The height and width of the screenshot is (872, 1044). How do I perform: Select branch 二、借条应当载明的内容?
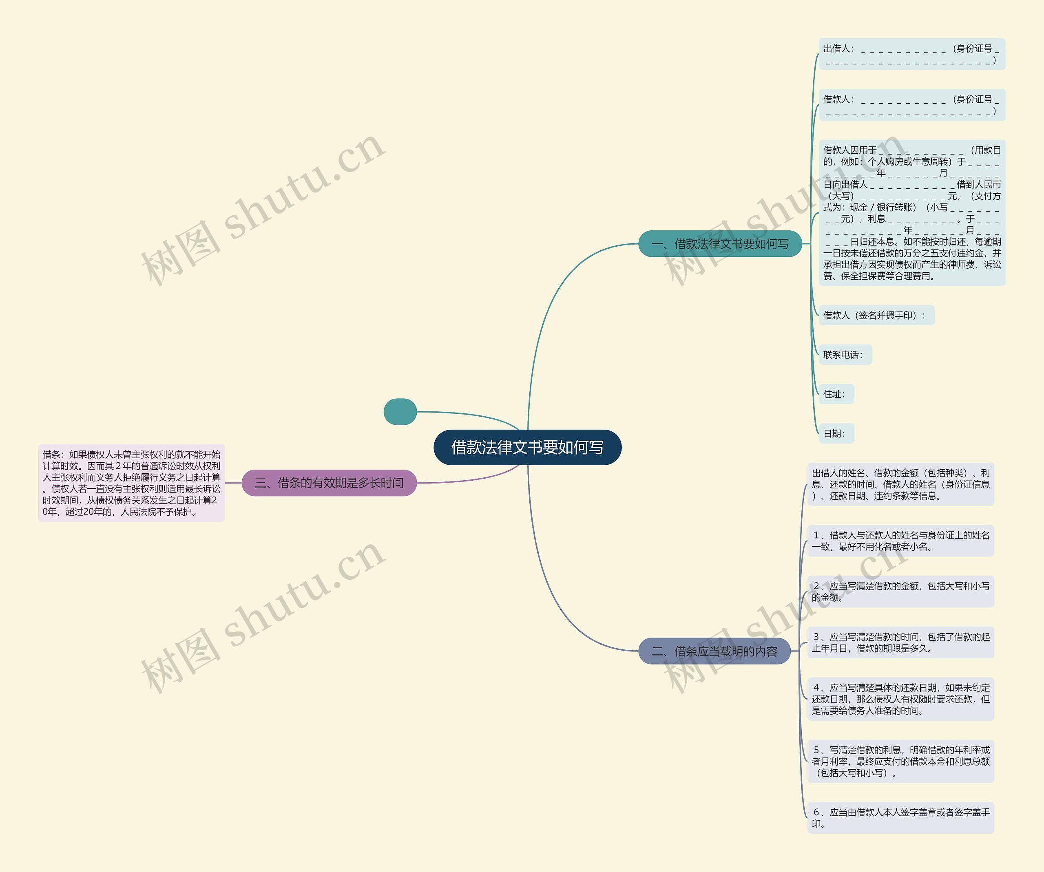coord(714,651)
